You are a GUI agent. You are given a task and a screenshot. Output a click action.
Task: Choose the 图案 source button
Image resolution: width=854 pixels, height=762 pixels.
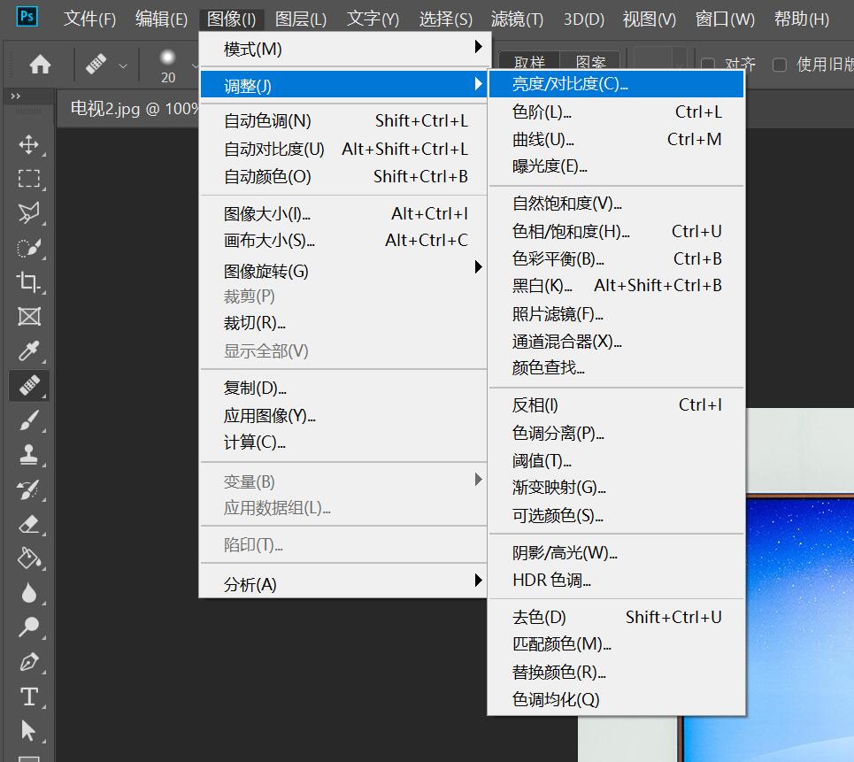(590, 62)
